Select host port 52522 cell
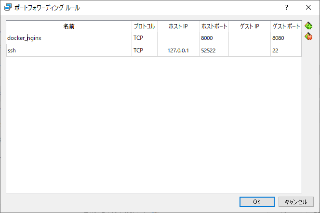Image resolution: width=320 pixels, height=213 pixels. pyautogui.click(x=214, y=50)
